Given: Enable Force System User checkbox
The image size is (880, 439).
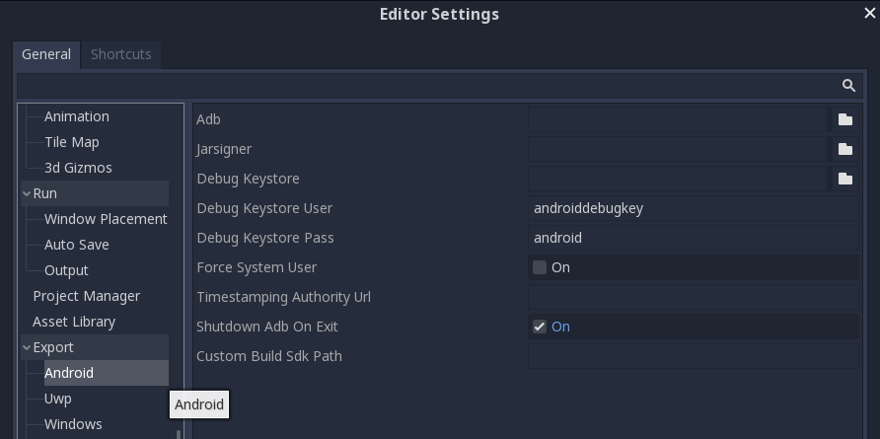Looking at the screenshot, I should pyautogui.click(x=540, y=267).
